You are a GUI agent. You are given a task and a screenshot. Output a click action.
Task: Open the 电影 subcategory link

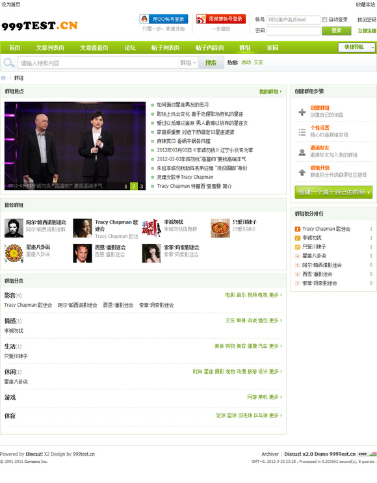[229, 295]
